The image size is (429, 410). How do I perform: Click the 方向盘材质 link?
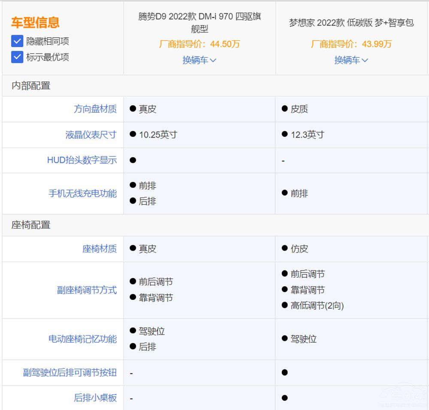click(95, 109)
